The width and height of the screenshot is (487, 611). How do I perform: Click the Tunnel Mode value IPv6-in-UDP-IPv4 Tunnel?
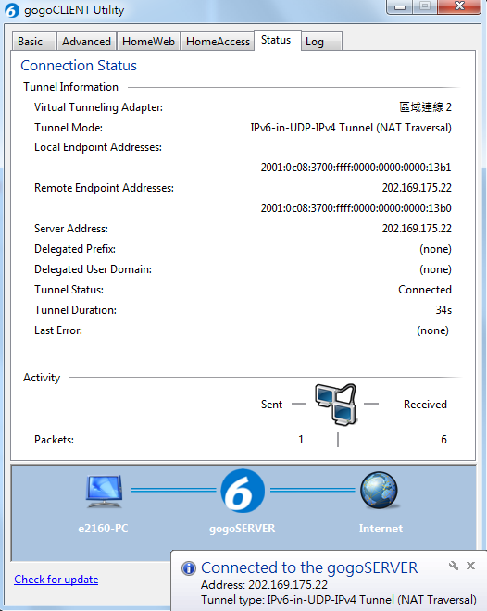pyautogui.click(x=351, y=128)
